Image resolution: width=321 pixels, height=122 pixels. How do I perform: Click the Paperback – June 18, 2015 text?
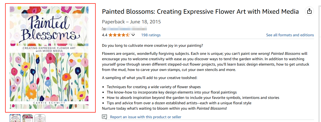click(x=131, y=22)
